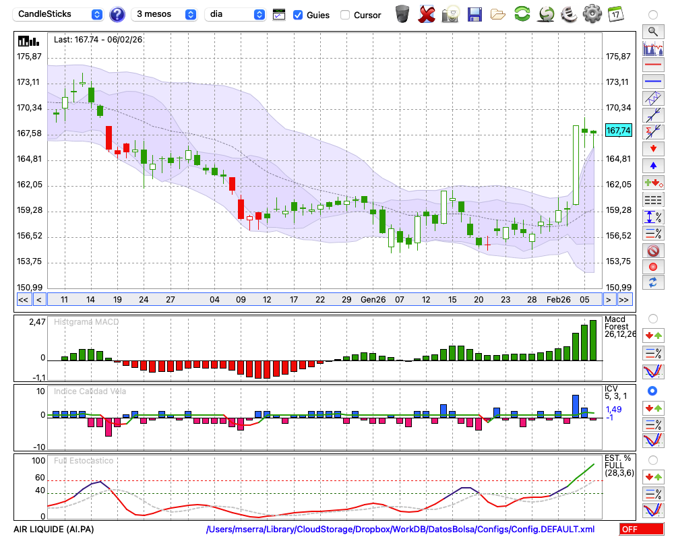Uncheck the Guies checkbox

[298, 15]
